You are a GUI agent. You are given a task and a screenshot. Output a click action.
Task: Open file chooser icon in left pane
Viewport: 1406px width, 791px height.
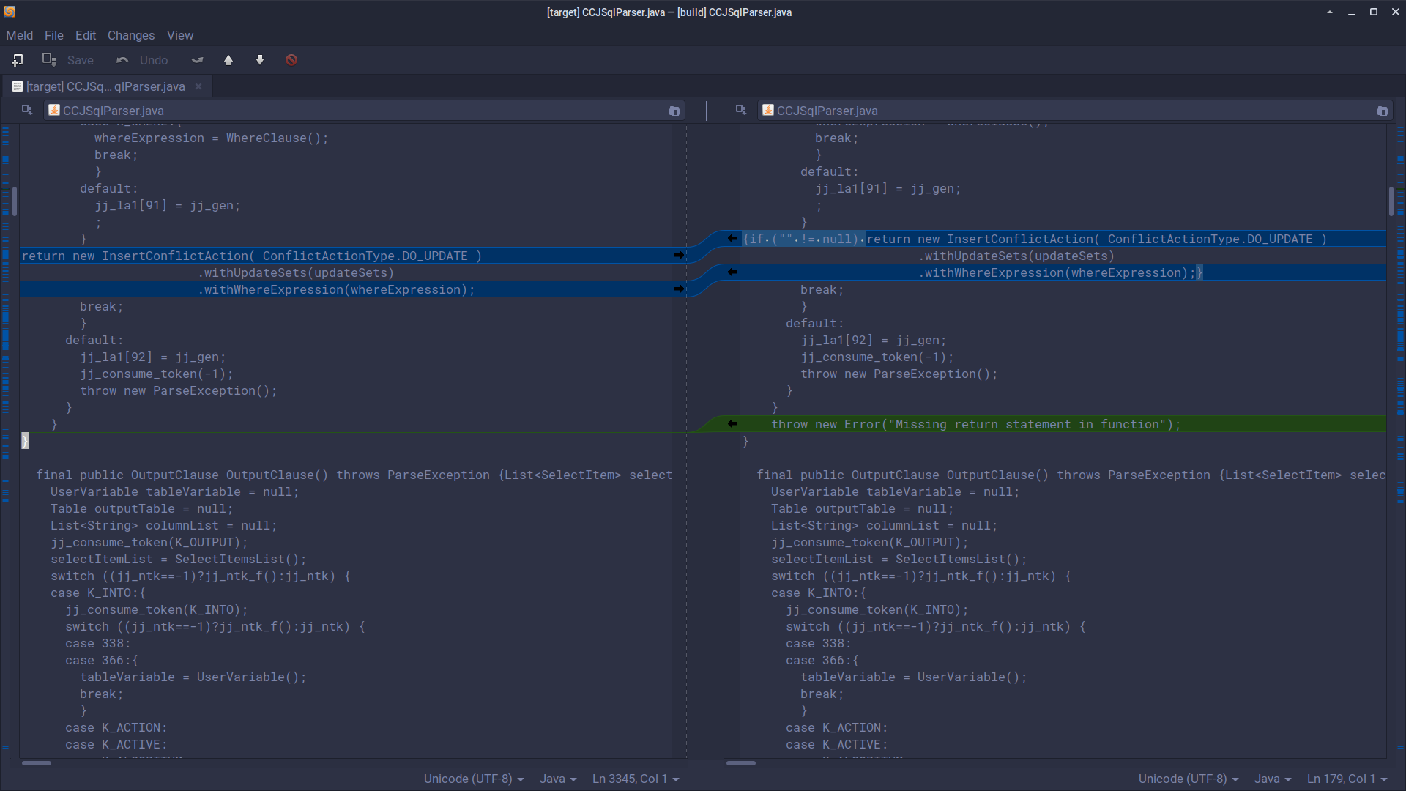tap(674, 111)
